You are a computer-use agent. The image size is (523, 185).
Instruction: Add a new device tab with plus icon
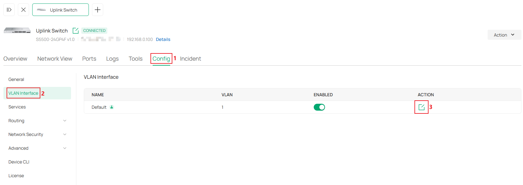pyautogui.click(x=97, y=9)
